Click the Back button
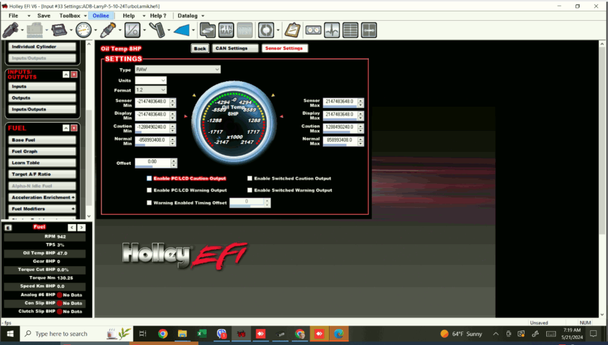The width and height of the screenshot is (608, 345). tap(200, 49)
